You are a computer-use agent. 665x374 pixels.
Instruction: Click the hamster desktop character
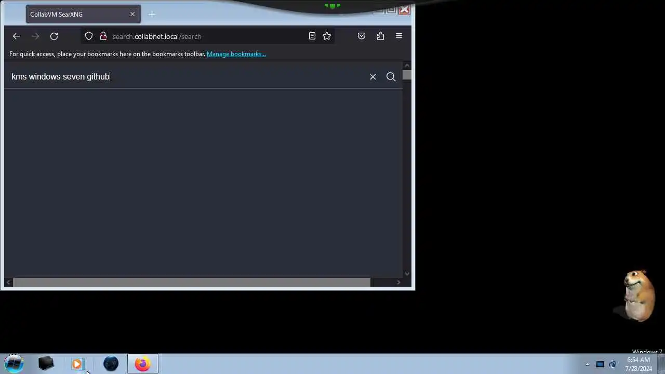638,295
